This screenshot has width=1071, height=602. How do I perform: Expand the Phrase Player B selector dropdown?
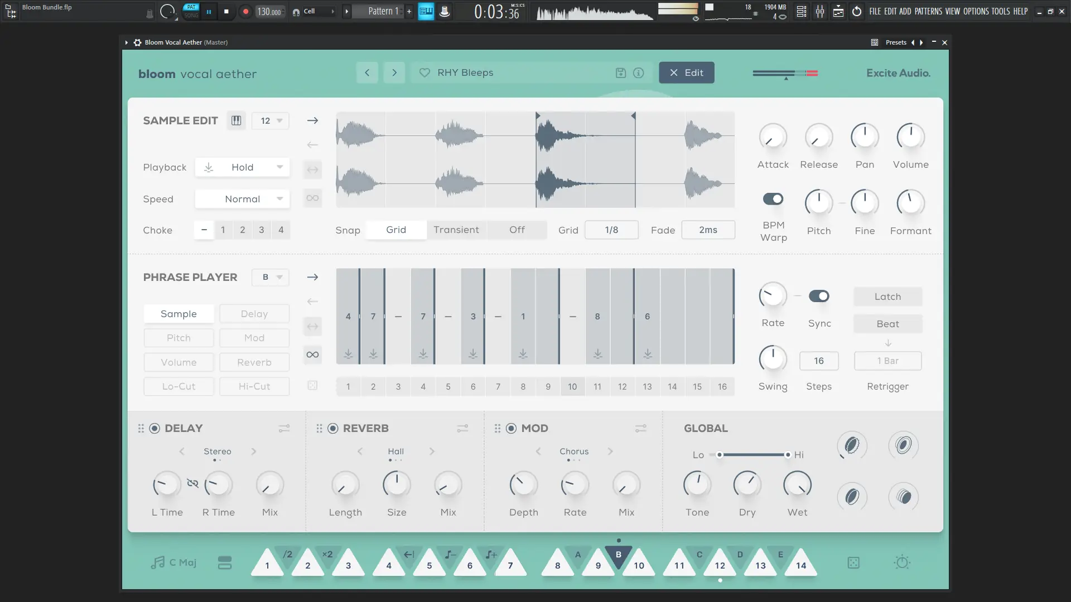point(271,277)
